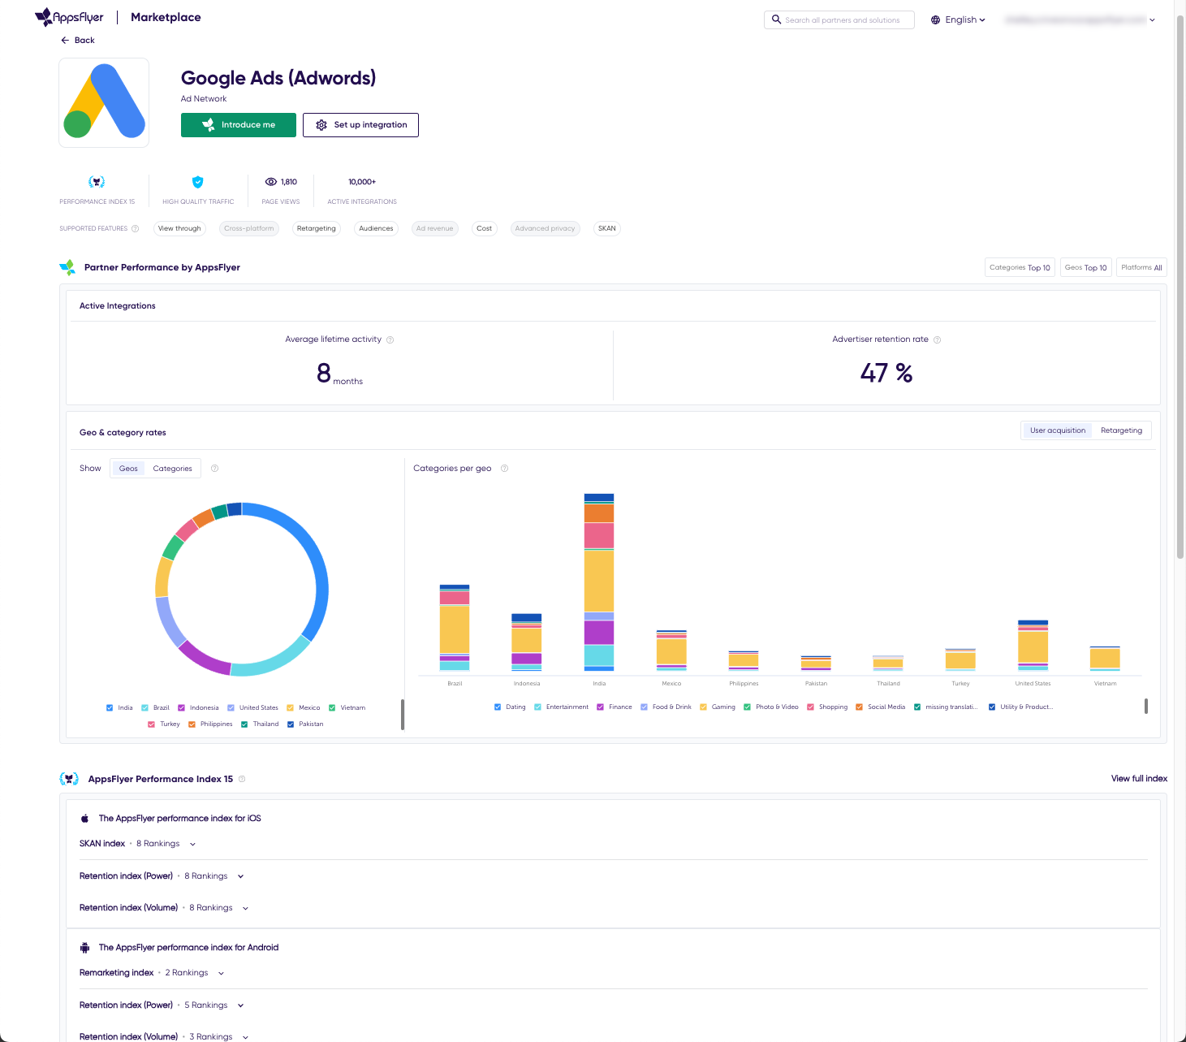Click the Average lifetime activity info icon
1186x1042 pixels.
[x=390, y=339]
